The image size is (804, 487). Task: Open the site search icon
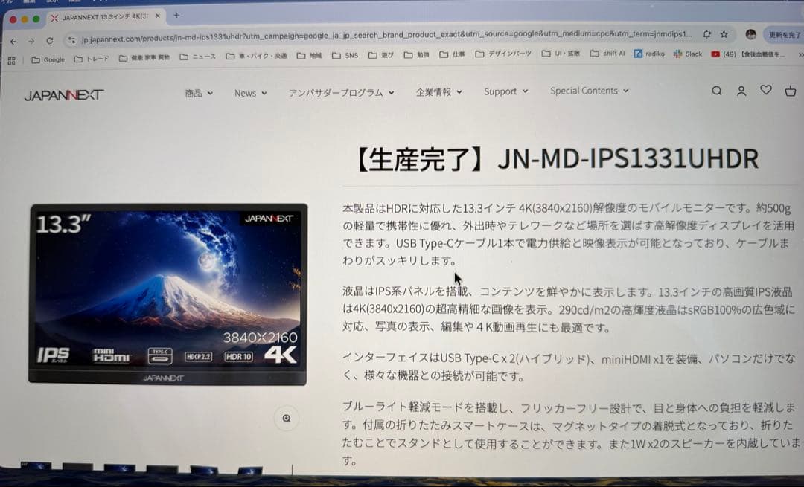716,91
